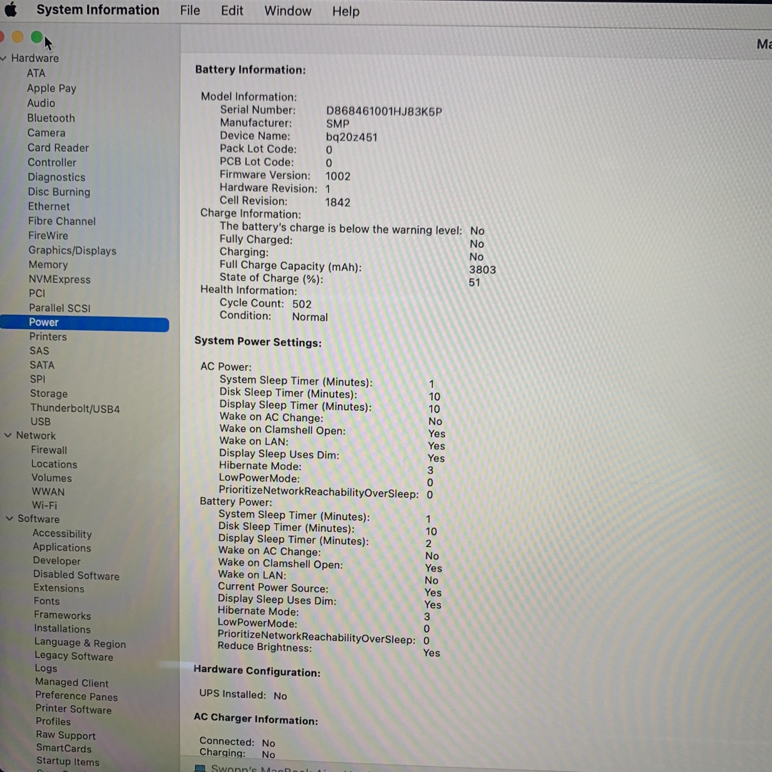Select Volumes under Network

[51, 478]
